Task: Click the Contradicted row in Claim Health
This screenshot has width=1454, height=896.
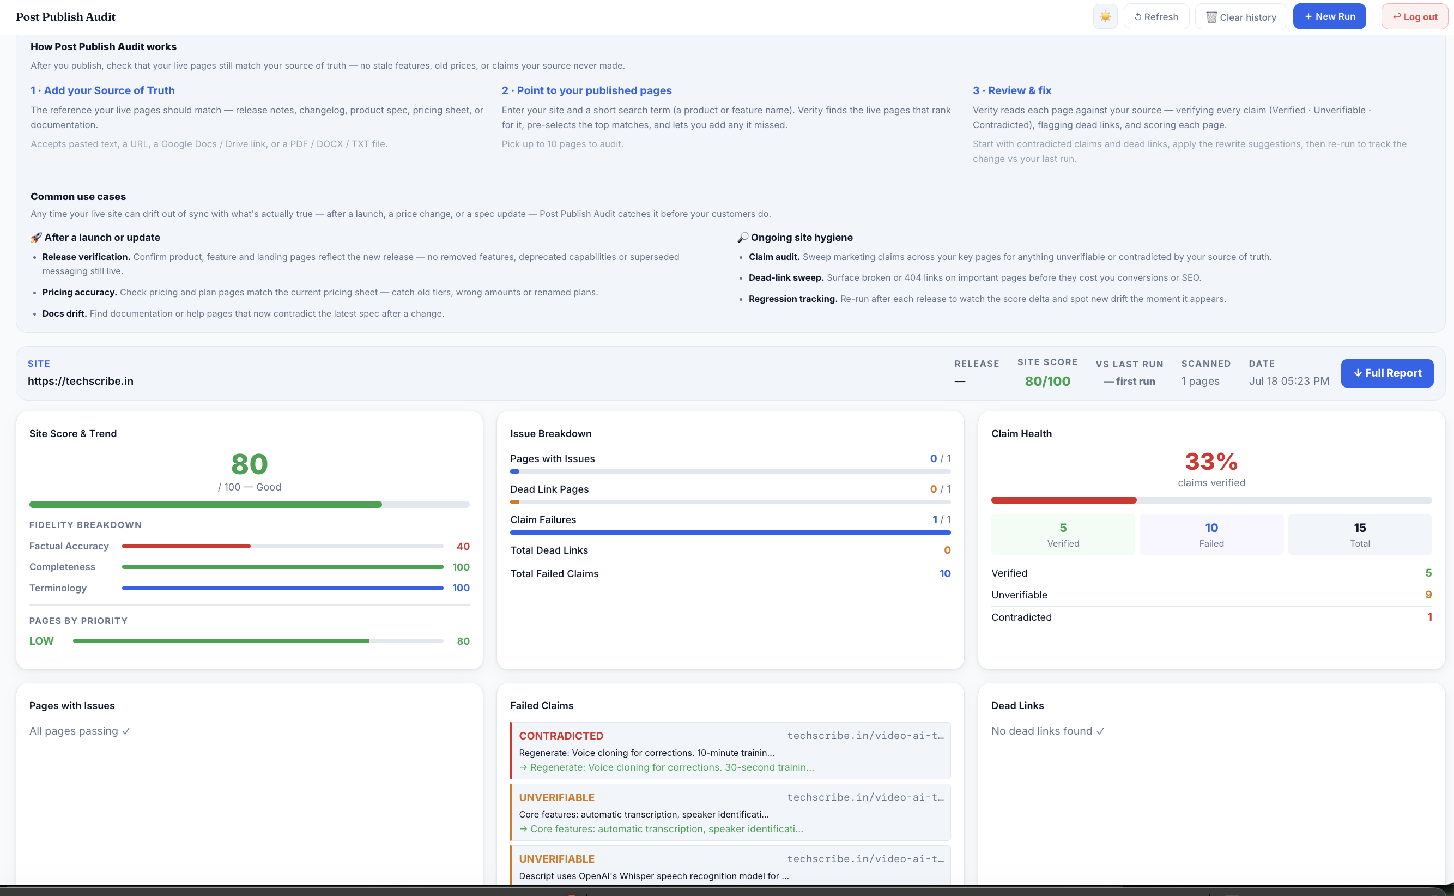Action: [1211, 617]
